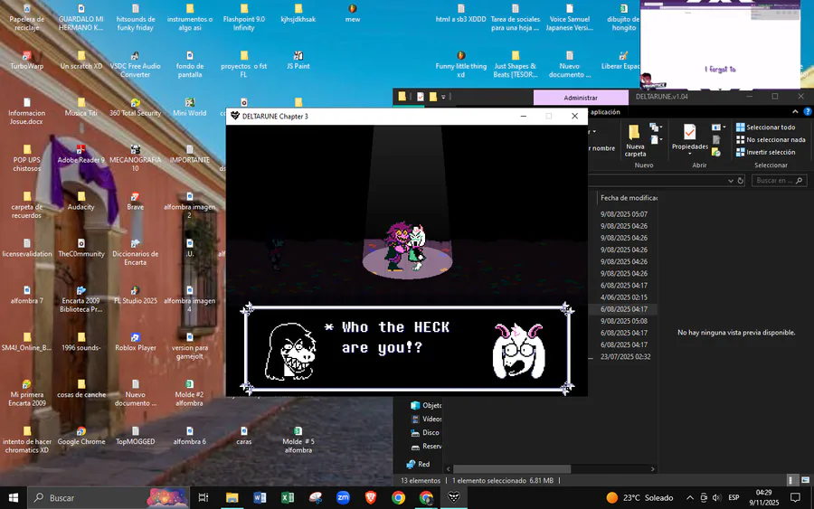Image resolution: width=814 pixels, height=509 pixels.
Task: Select the Papelera de reciclaje icon
Action: [x=26, y=17]
